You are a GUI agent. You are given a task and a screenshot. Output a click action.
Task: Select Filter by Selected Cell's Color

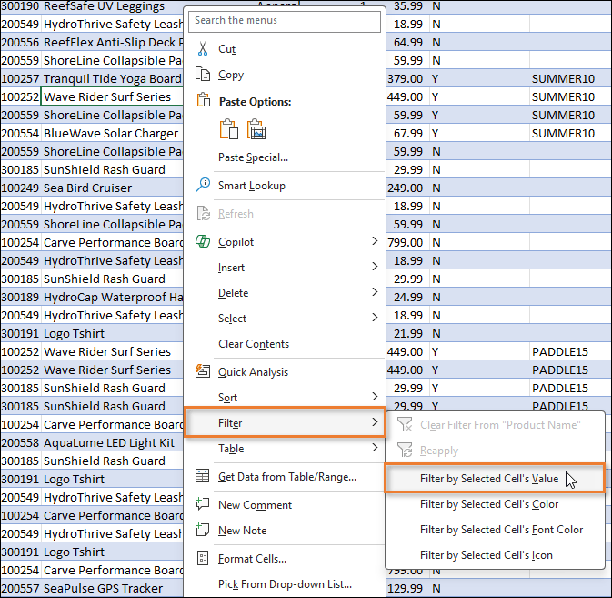coord(489,504)
